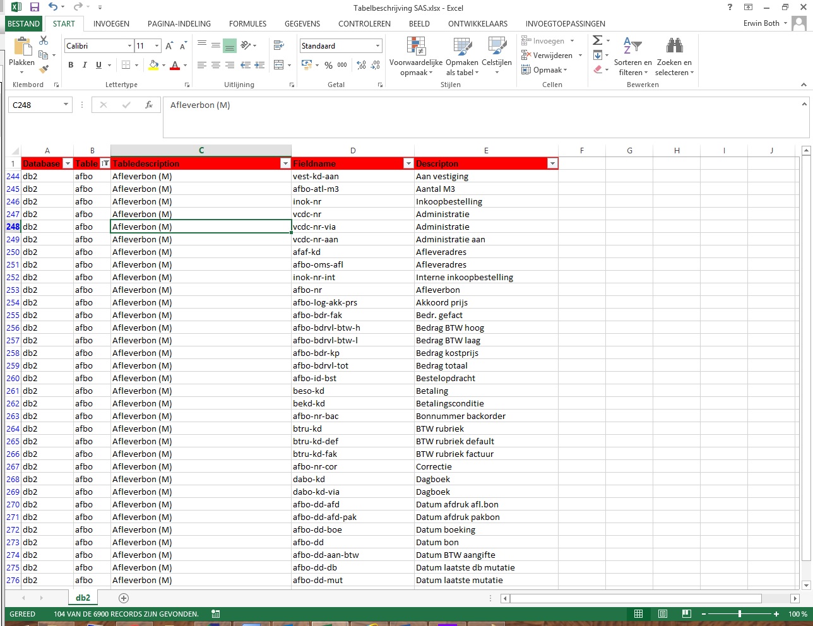813x626 pixels.
Task: Open the Standaard number format dropdown
Action: 379,45
